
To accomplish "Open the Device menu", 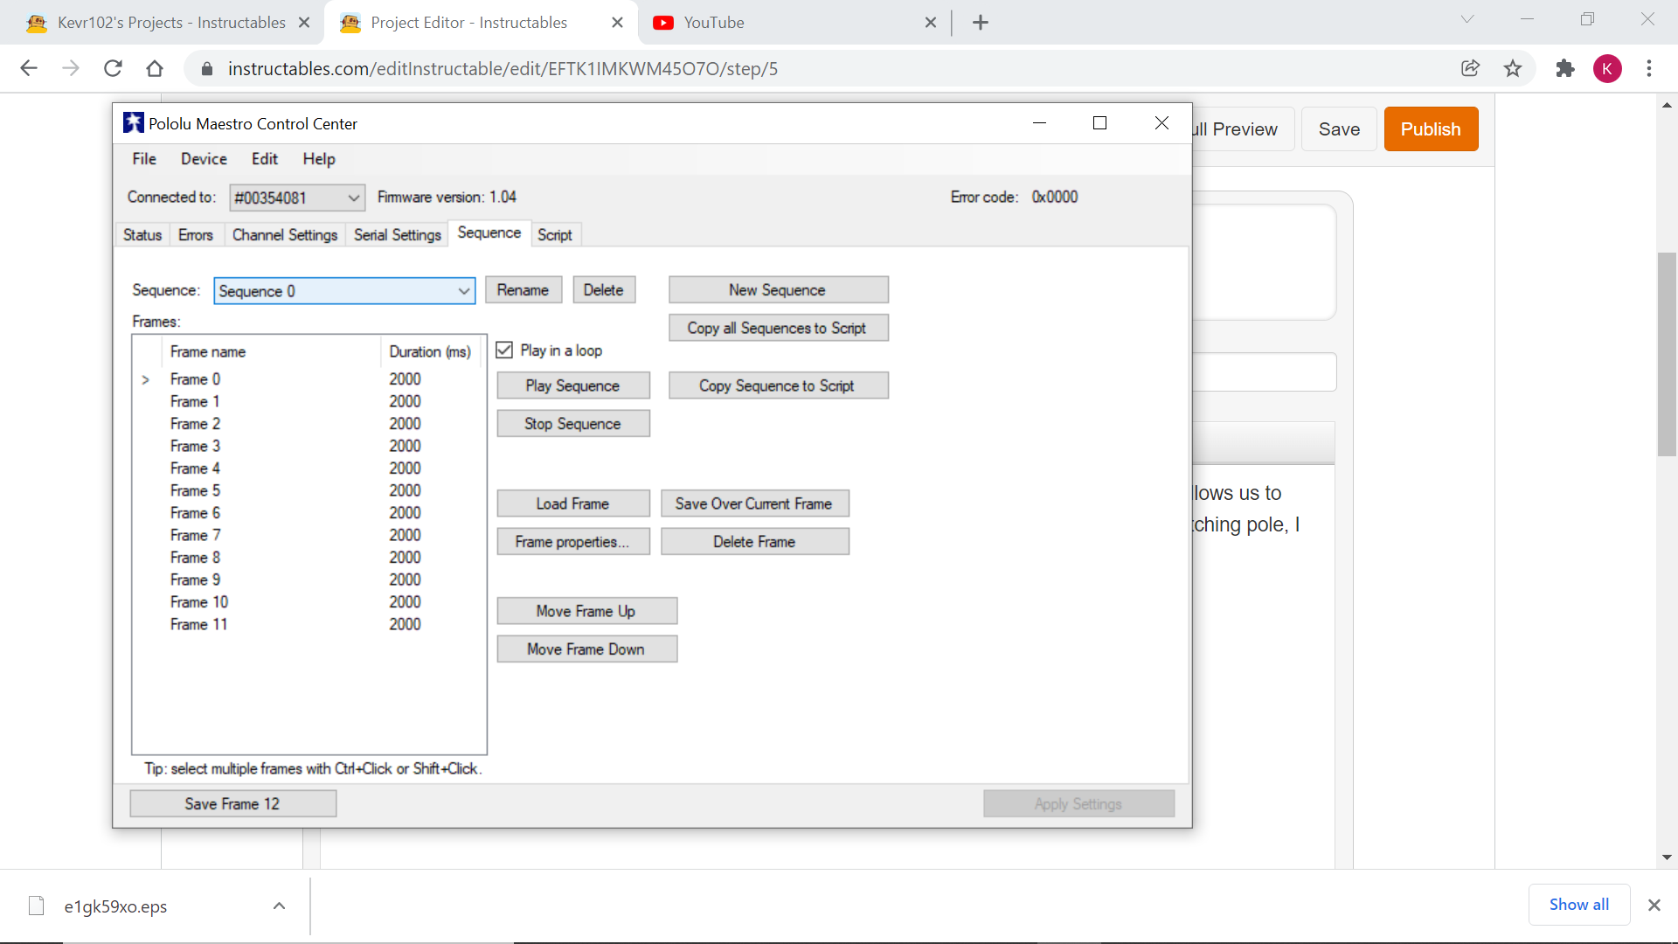I will tap(204, 158).
